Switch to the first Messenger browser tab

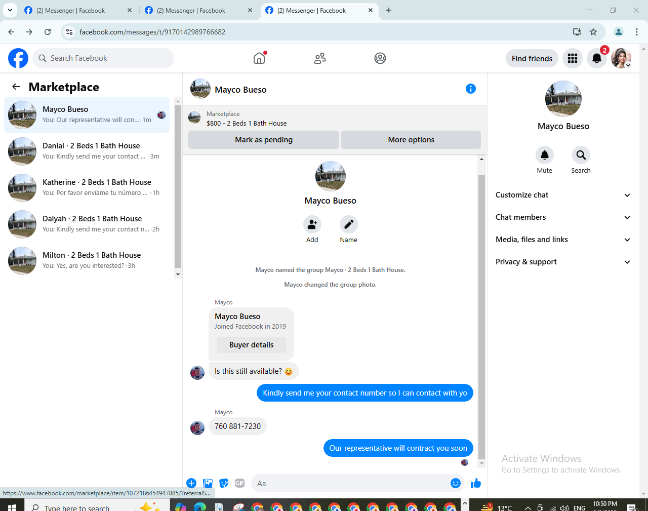click(78, 10)
